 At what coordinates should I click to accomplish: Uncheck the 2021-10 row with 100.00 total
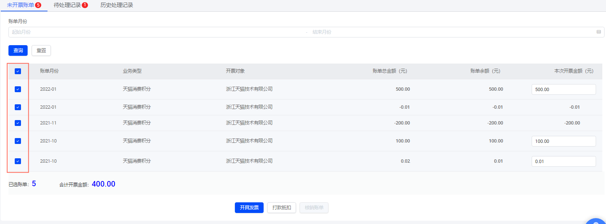tap(18, 141)
